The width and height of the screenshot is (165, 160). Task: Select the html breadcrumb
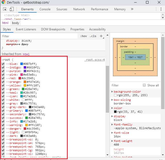(5, 23)
